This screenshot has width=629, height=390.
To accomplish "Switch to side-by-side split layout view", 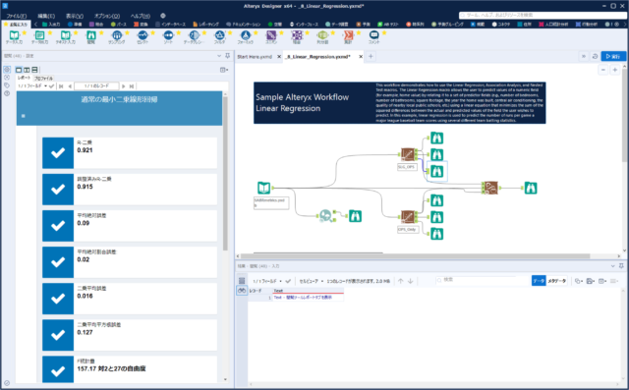I will pyautogui.click(x=27, y=70).
